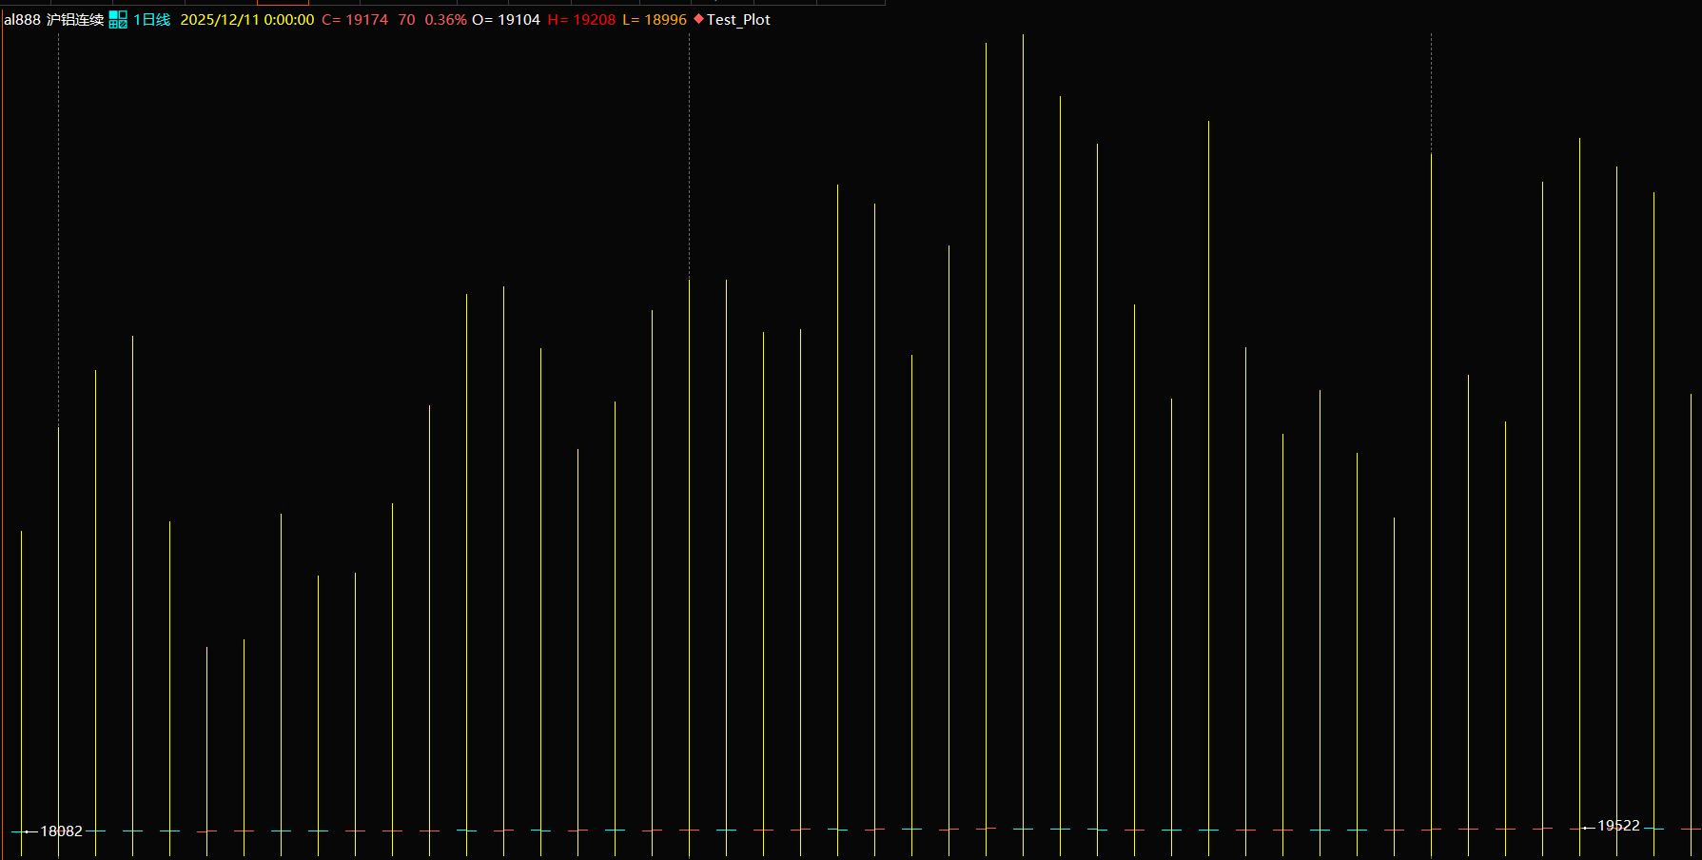The height and width of the screenshot is (860, 1702).
Task: Click the opening price O= 19104
Action: coord(506,20)
